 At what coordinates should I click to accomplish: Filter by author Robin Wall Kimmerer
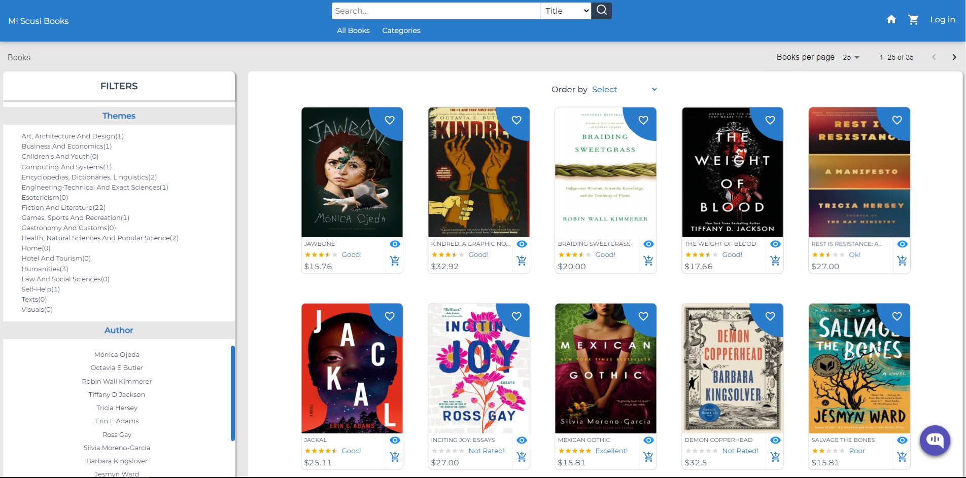[x=117, y=381]
